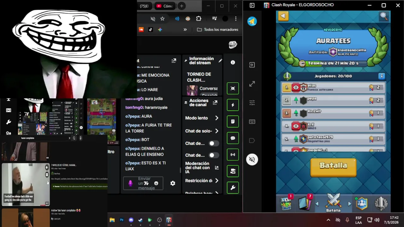404x227 pixels.
Task: Click emulator exit arrow icon
Action: (x=252, y=65)
